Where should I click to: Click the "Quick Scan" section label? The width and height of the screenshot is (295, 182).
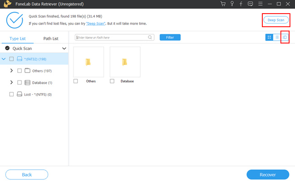[x=22, y=48]
